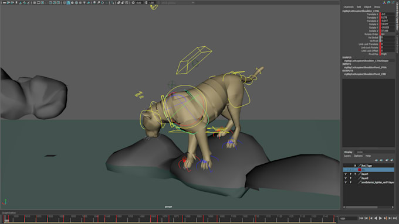Click the Use All Lights icon

pyautogui.click(x=84, y=2)
